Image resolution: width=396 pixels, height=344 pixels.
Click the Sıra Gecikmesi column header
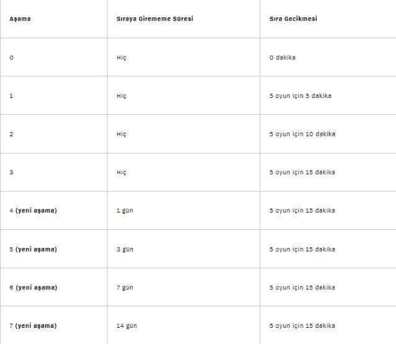[x=293, y=19]
